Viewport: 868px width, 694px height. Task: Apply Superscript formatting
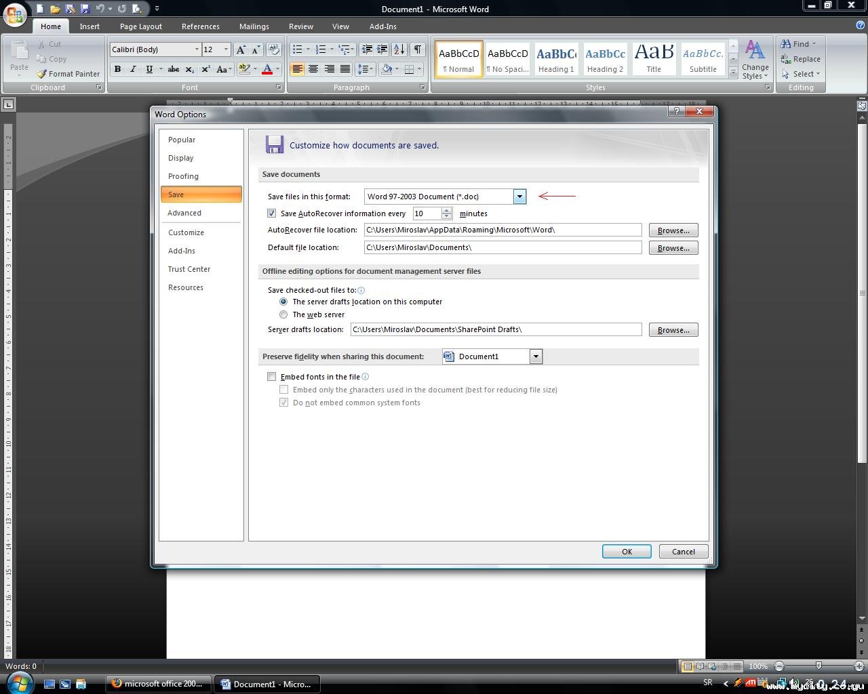pos(205,69)
